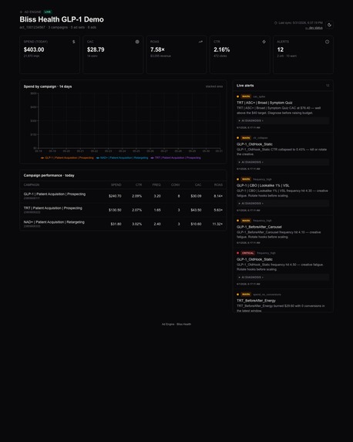Screen dimensions: 353x442
Task: Click the green LIVE badge
Action: tap(48, 12)
